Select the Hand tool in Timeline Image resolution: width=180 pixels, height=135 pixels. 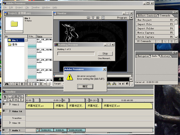point(5,100)
